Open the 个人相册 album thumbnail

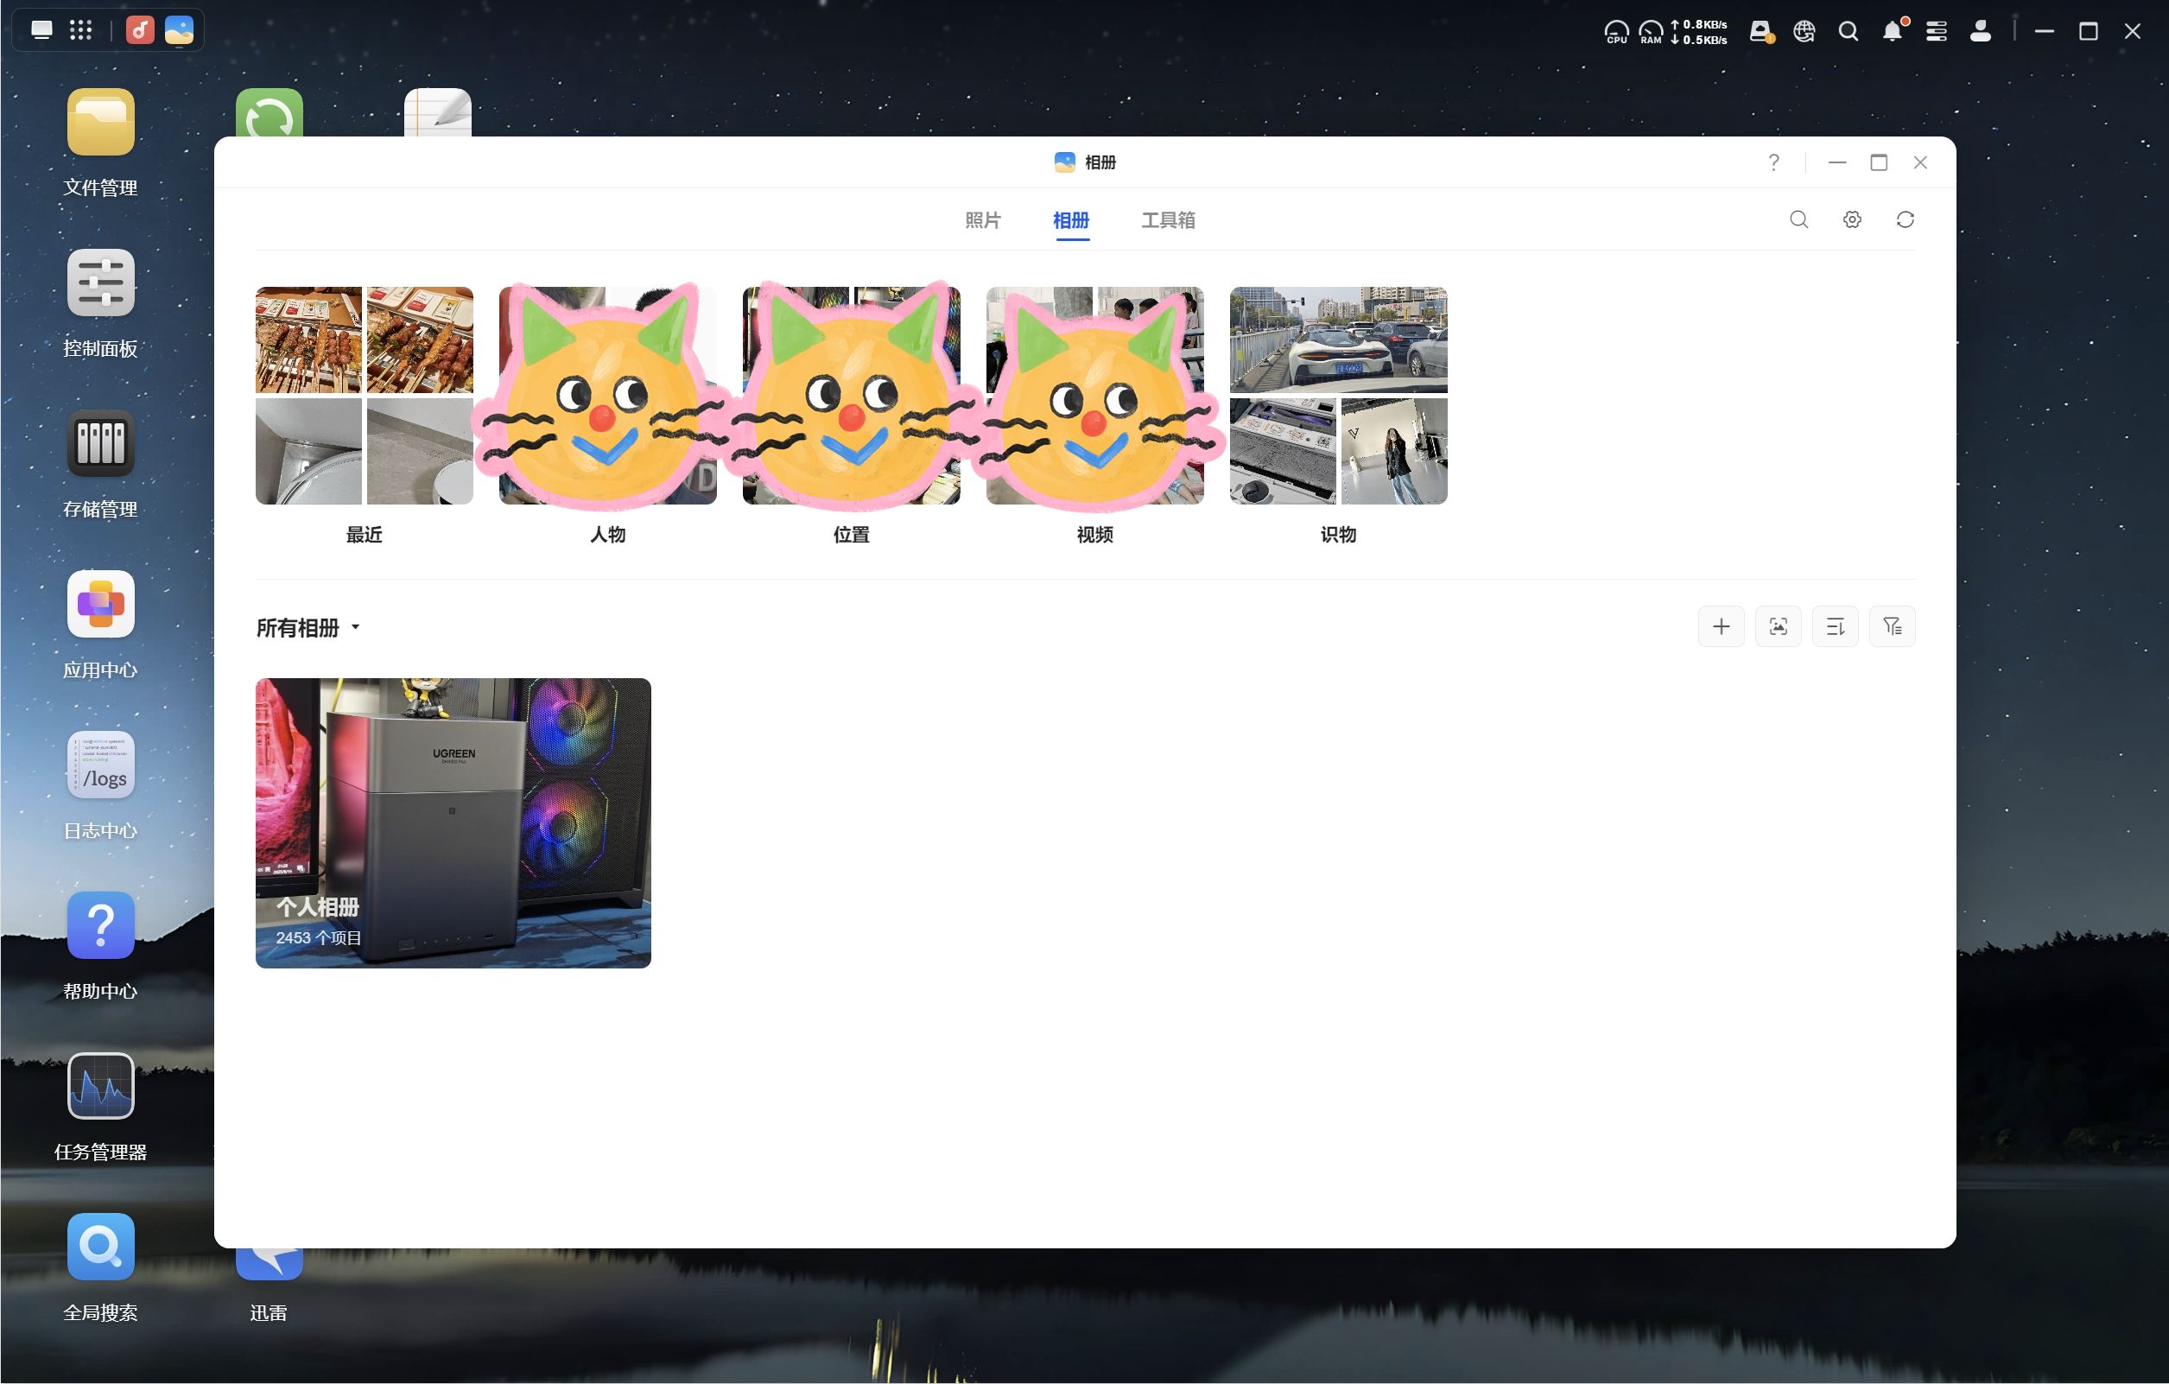click(x=452, y=822)
